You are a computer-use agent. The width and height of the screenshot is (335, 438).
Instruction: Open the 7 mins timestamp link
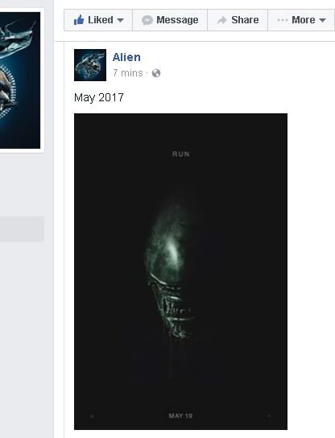128,73
